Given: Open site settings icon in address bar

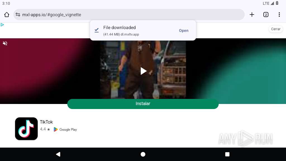Looking at the screenshot, I should (18, 15).
